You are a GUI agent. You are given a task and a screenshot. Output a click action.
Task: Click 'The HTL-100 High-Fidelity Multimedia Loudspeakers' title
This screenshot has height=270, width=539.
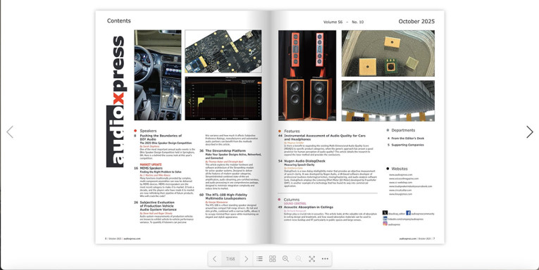(x=226, y=197)
